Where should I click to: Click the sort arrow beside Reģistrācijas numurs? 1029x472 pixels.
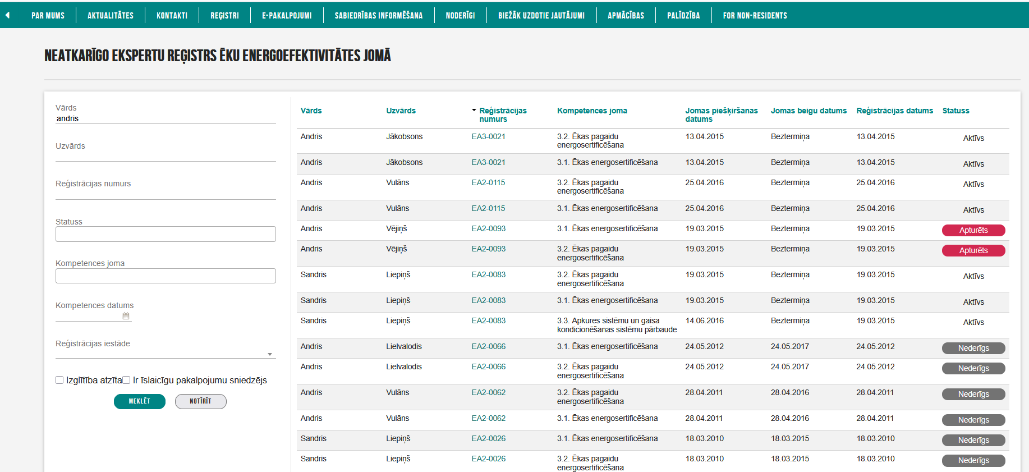(x=474, y=111)
